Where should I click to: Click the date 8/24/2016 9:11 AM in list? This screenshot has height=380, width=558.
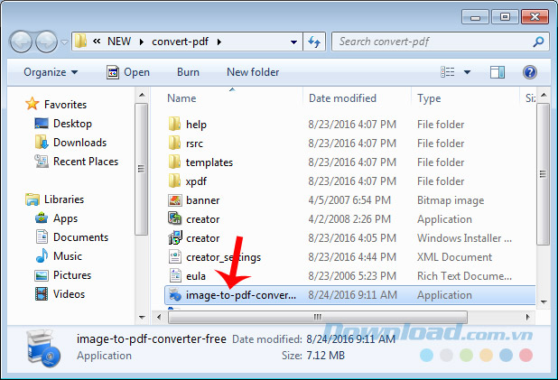(x=353, y=294)
